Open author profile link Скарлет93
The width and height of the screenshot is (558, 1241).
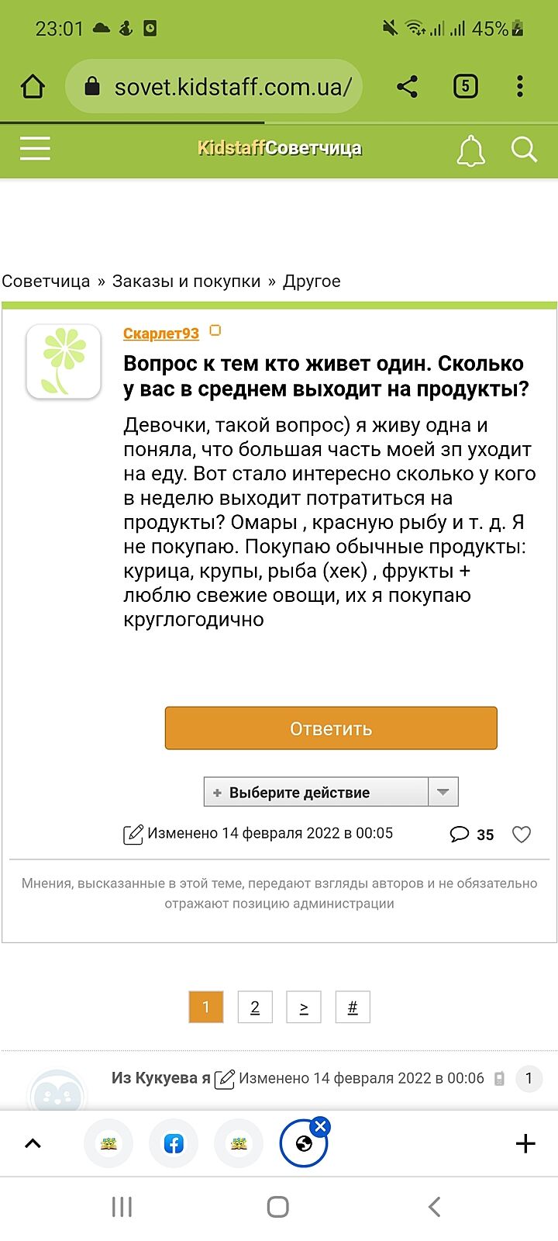(x=161, y=334)
